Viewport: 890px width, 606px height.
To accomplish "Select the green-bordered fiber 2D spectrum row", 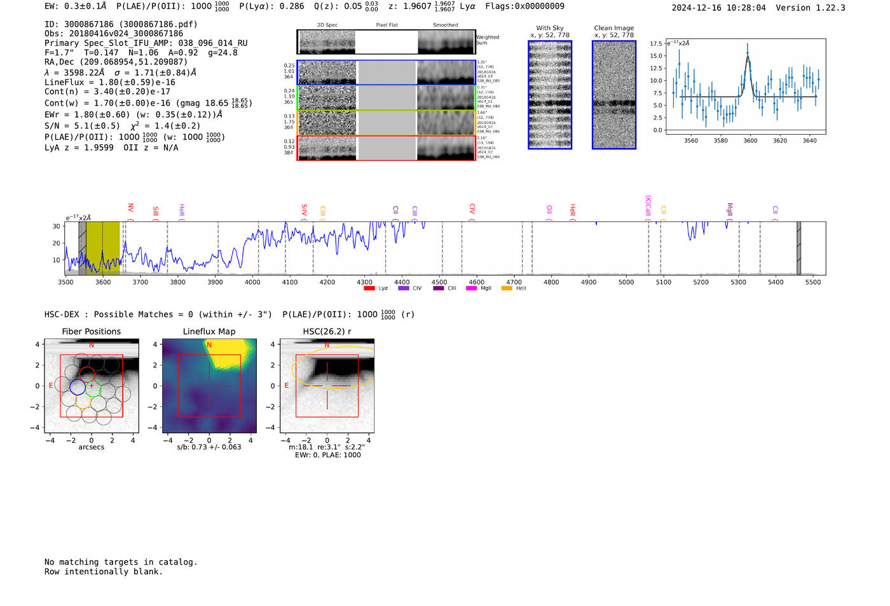I will tap(387, 98).
